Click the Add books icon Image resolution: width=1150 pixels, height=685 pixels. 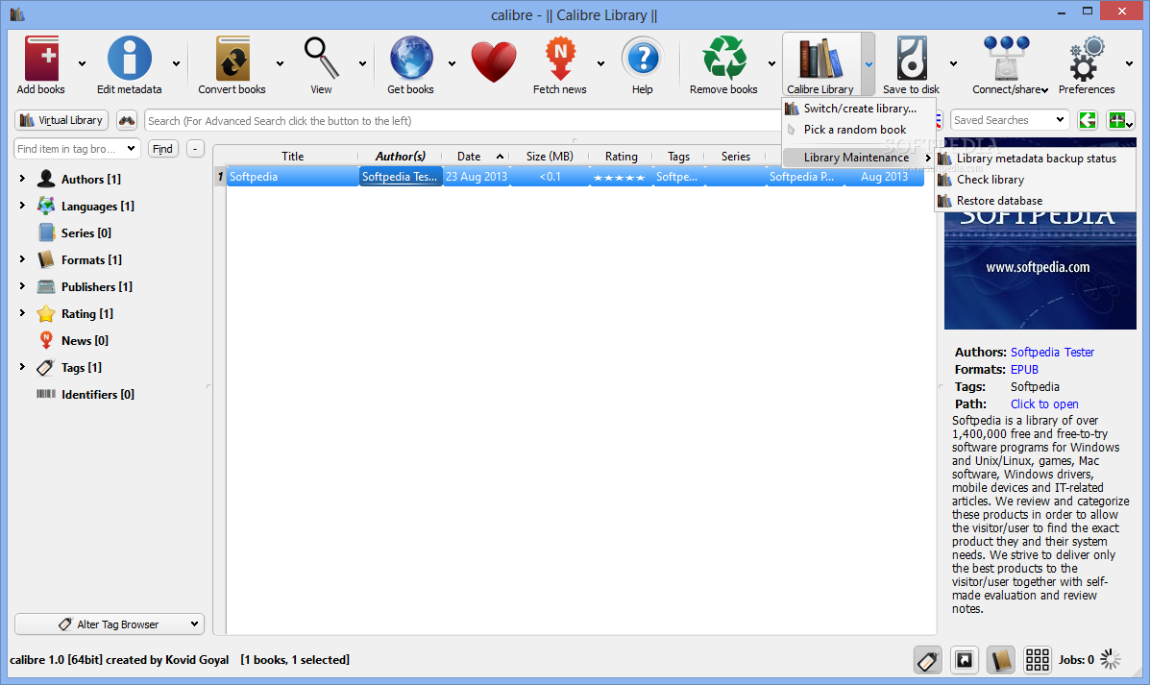pos(41,59)
